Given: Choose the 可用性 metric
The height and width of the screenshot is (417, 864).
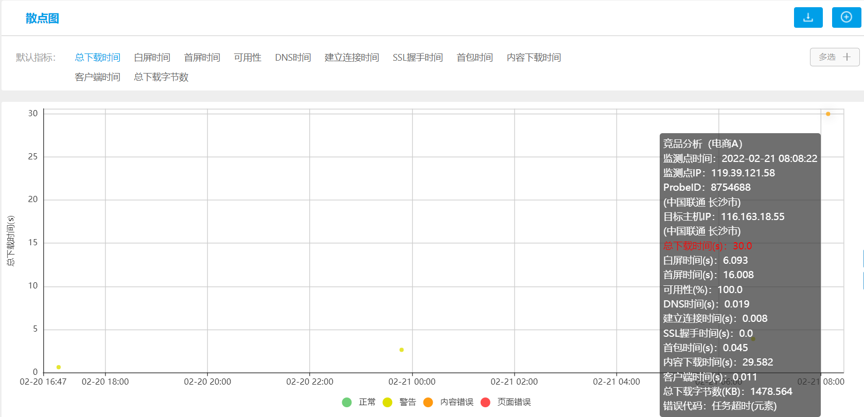Looking at the screenshot, I should pyautogui.click(x=247, y=58).
